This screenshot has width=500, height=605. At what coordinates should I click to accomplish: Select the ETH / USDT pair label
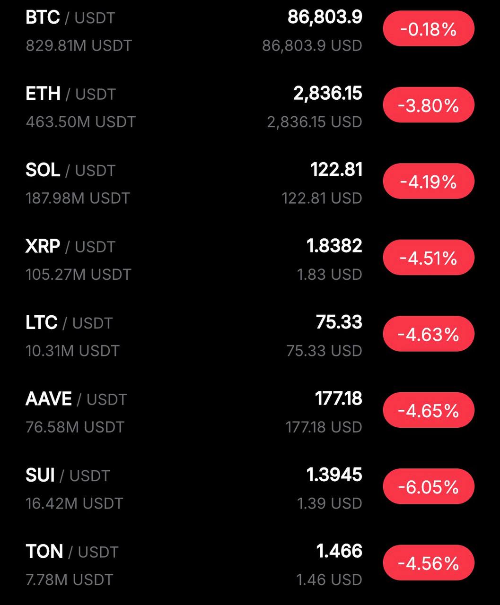pos(70,94)
